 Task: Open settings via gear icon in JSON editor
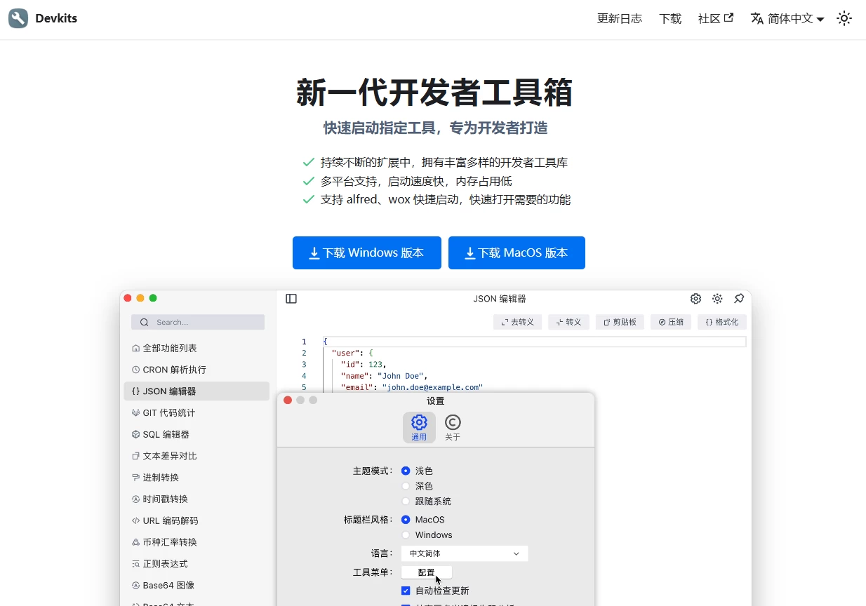695,299
